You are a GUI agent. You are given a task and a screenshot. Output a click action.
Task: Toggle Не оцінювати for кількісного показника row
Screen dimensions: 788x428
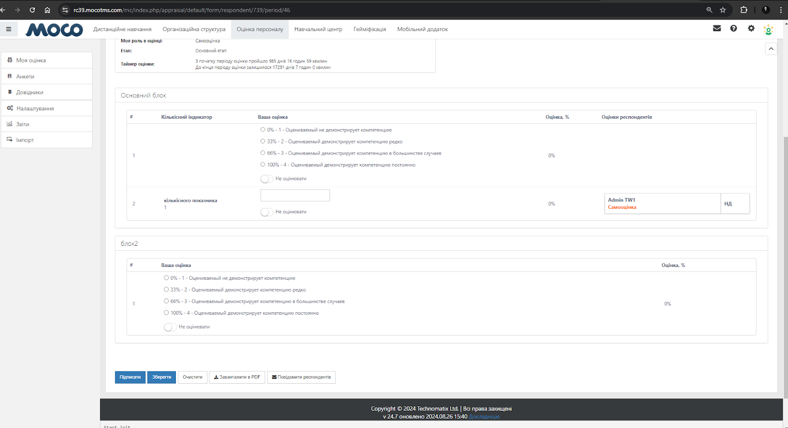coord(266,212)
